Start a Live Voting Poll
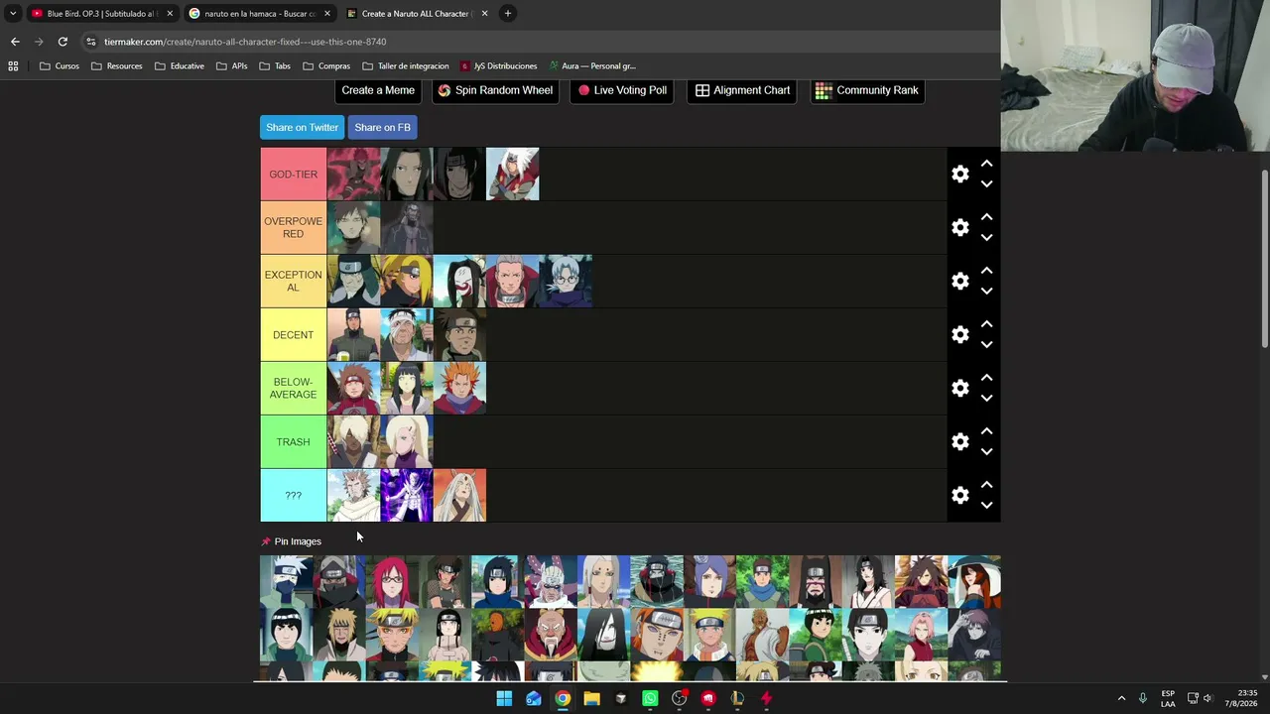This screenshot has width=1270, height=714. pos(623,90)
